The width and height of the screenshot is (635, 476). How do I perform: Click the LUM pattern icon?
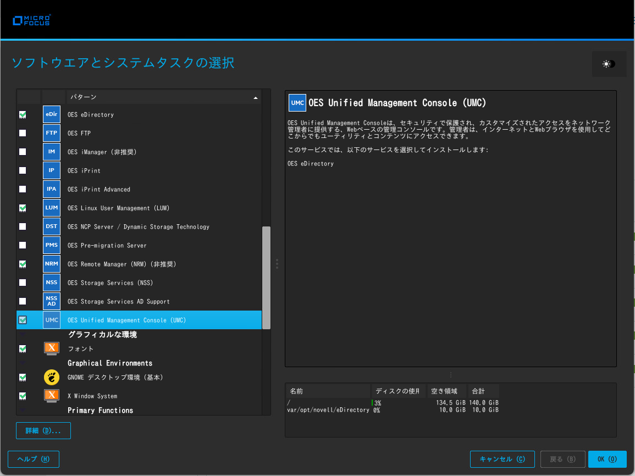[51, 208]
